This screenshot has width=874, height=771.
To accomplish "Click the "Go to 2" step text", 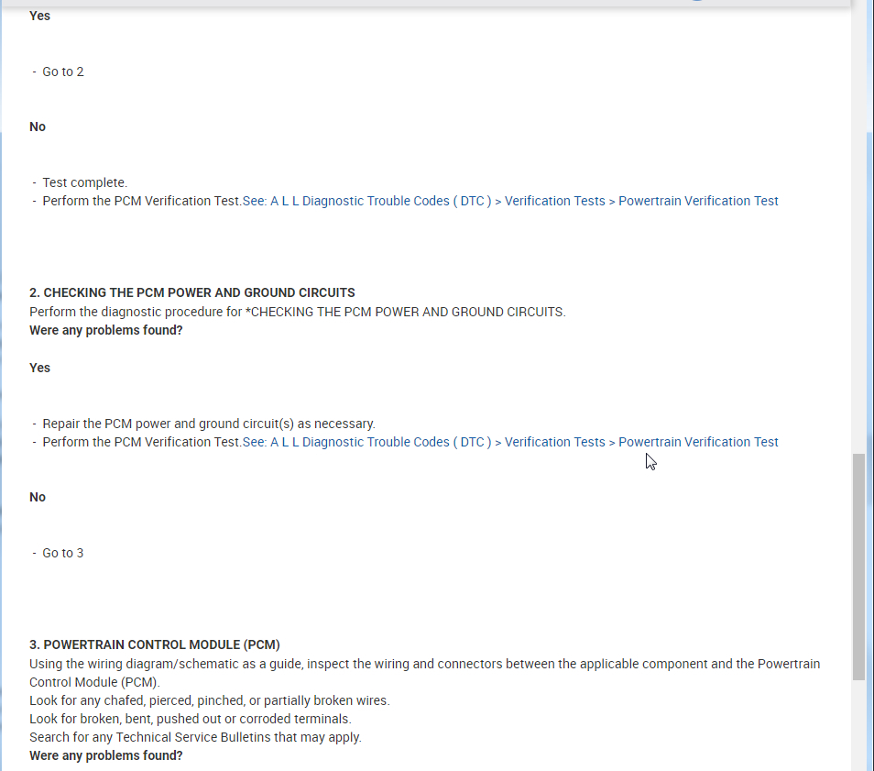I will 62,72.
